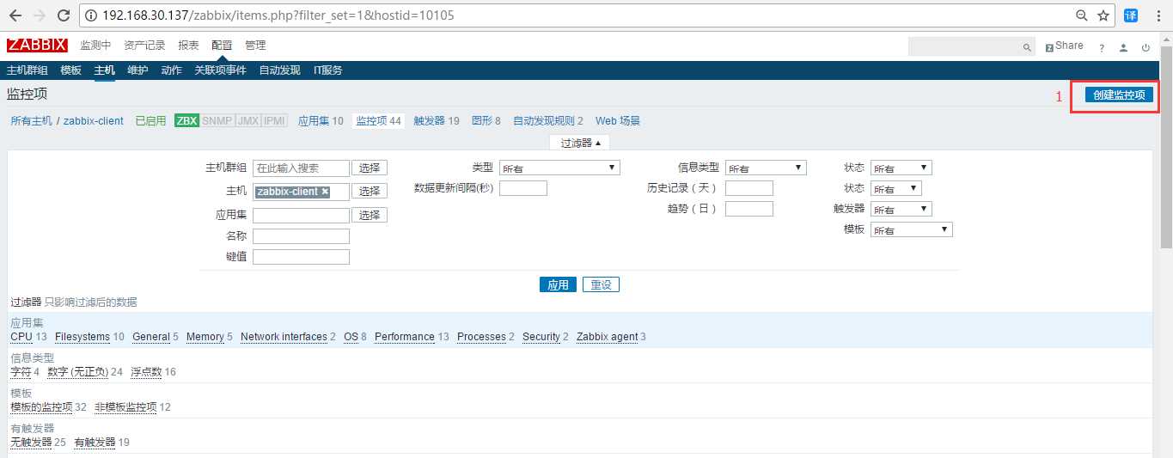Image resolution: width=1173 pixels, height=458 pixels.
Task: Open the 管理 menu
Action: pyautogui.click(x=255, y=46)
